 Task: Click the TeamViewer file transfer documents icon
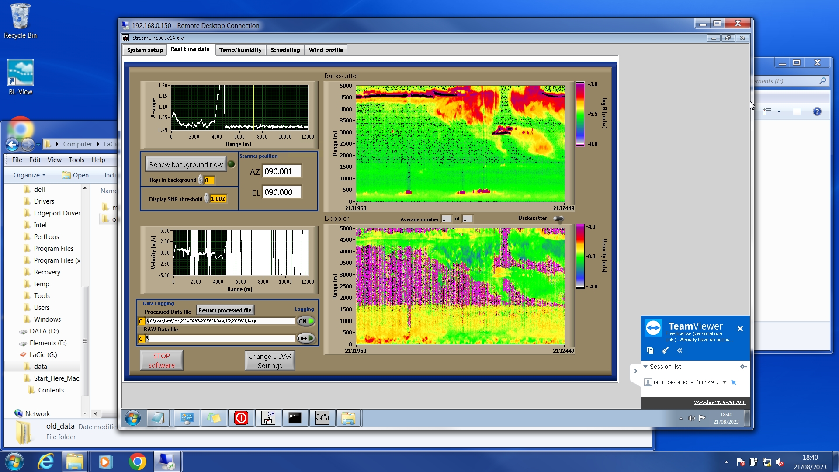click(650, 351)
